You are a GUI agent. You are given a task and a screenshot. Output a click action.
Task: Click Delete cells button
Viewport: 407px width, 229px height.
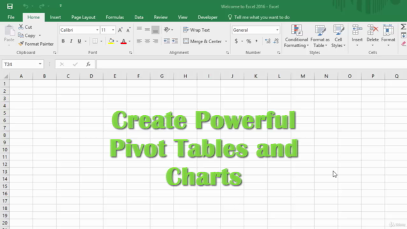point(373,36)
